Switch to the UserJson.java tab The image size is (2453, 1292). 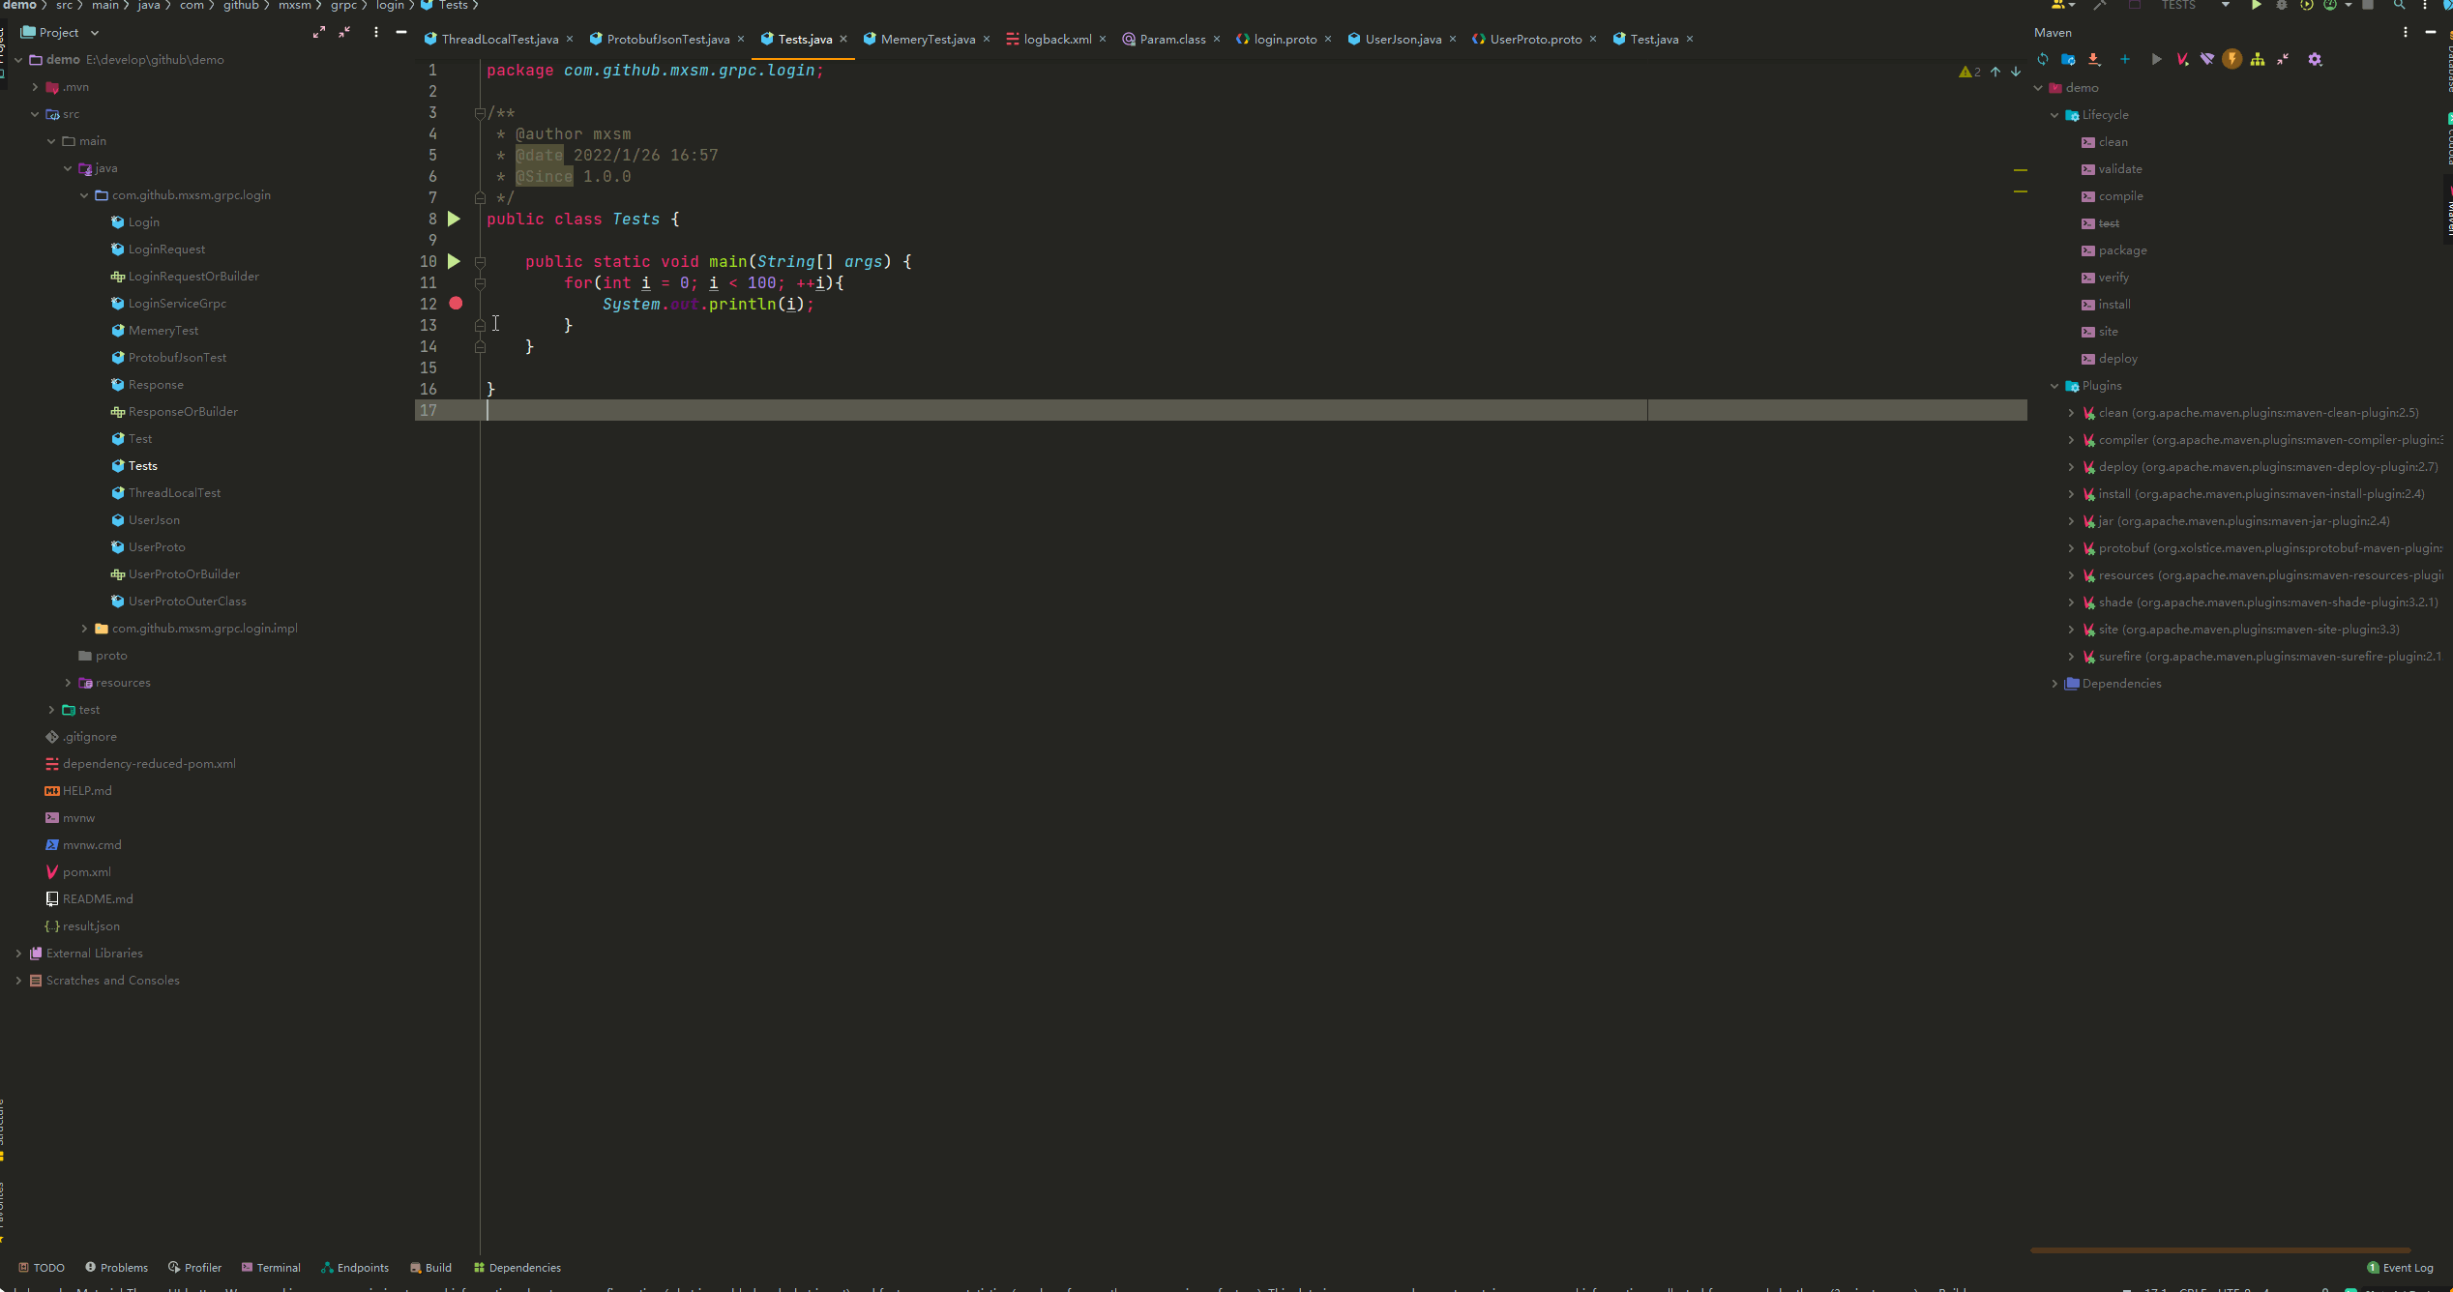coord(1403,40)
